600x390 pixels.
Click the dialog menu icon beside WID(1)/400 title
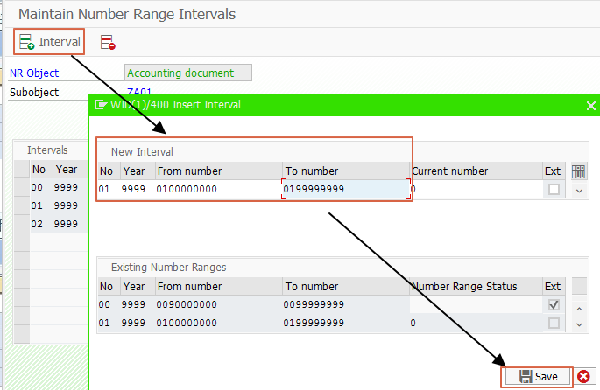coord(100,105)
